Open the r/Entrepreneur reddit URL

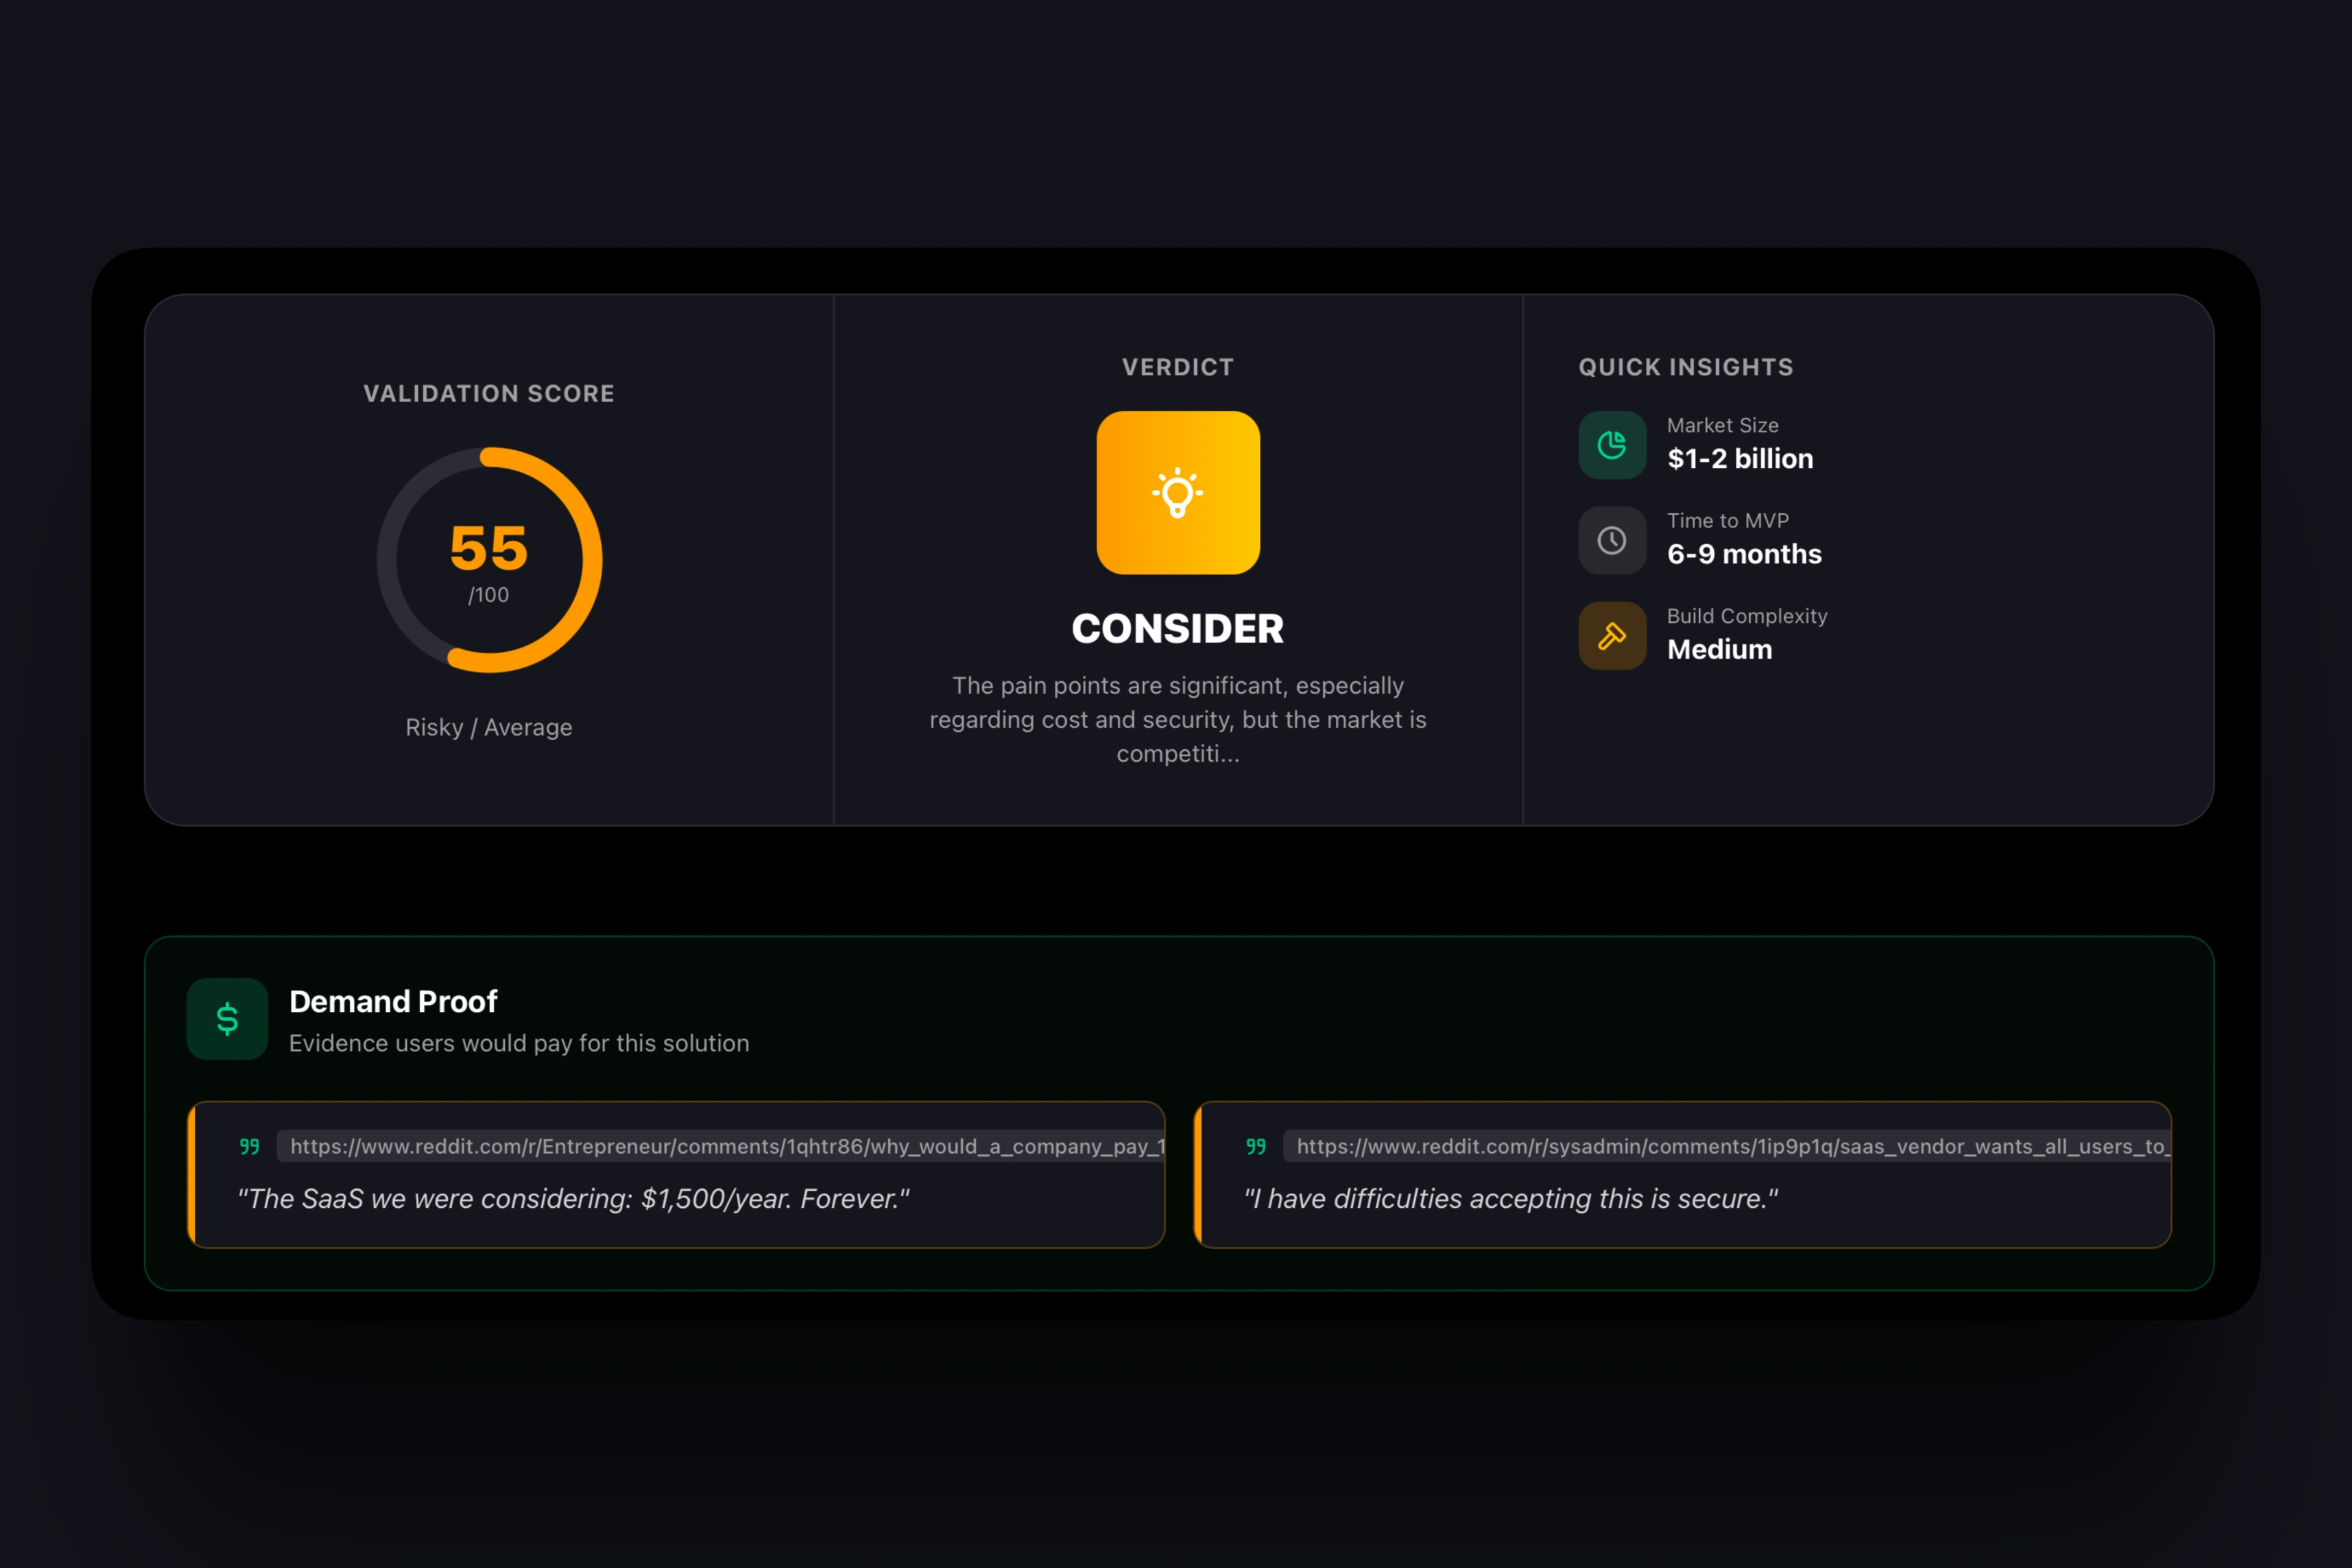pos(727,1146)
